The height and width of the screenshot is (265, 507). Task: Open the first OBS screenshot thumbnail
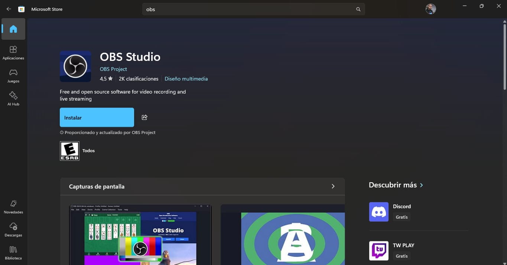point(140,235)
